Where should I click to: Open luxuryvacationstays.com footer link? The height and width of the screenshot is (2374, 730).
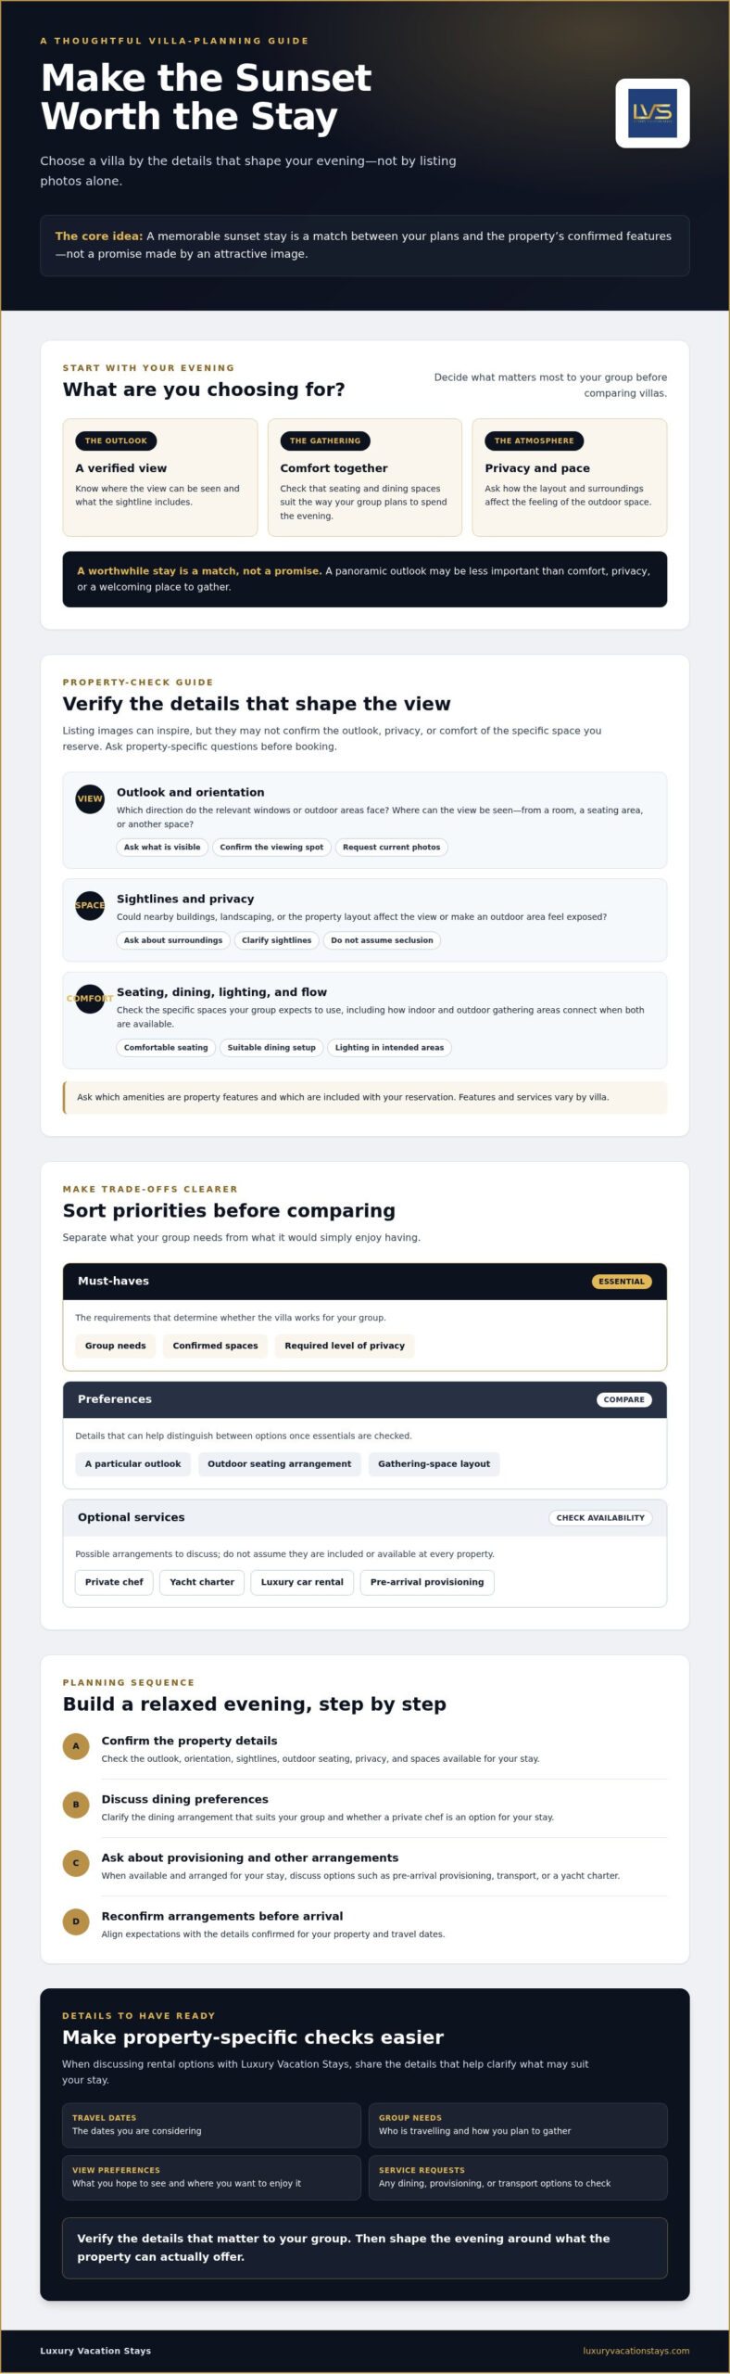point(636,2351)
